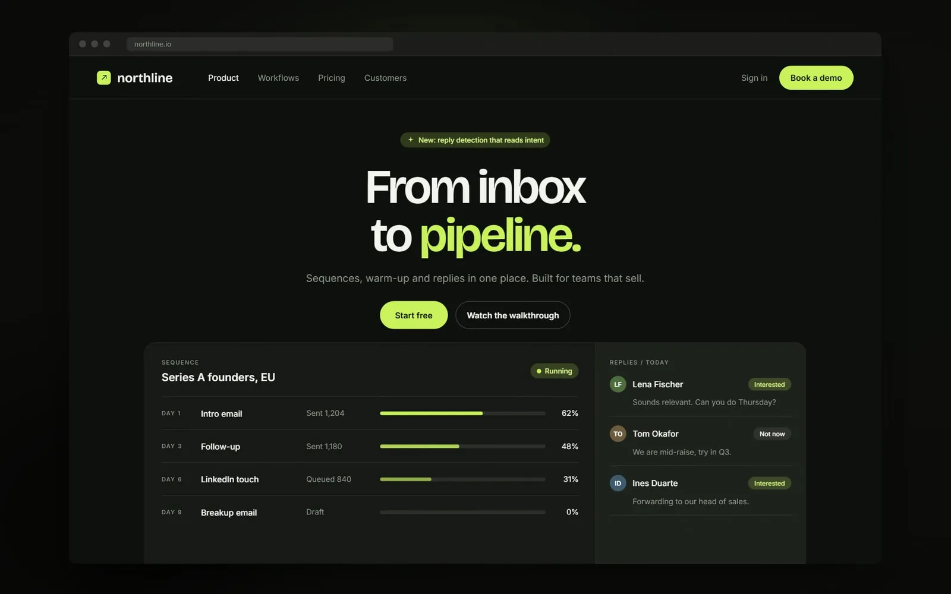Viewport: 951px width, 594px height.
Task: Open the Workflows nav item
Action: [278, 78]
